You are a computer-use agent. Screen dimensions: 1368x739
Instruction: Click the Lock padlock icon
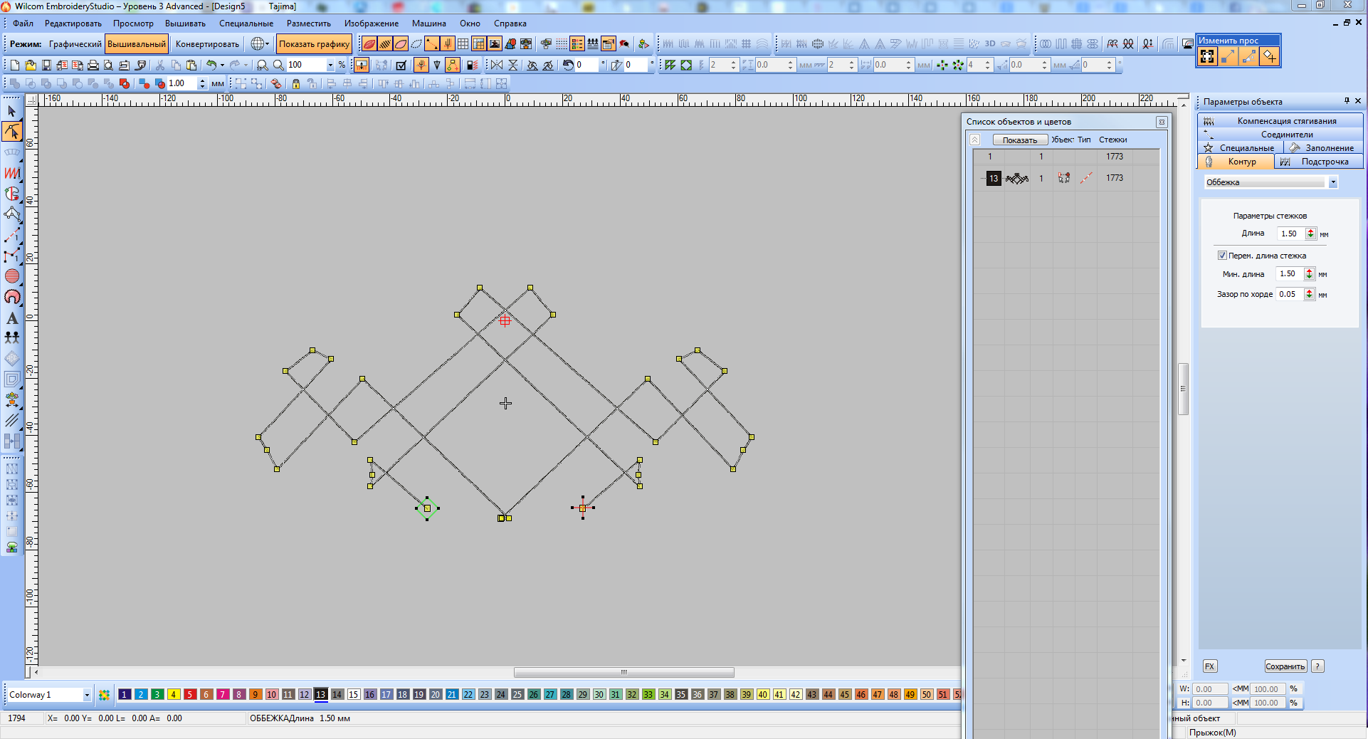pos(296,83)
